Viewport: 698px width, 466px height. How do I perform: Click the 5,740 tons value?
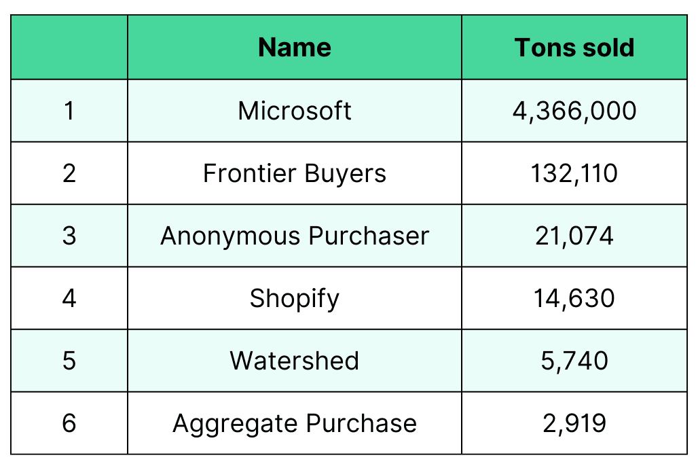coord(574,361)
